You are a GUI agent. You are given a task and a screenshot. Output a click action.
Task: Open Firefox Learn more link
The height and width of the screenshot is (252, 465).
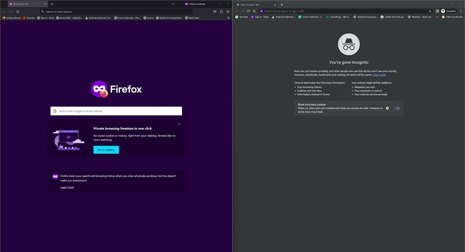pyautogui.click(x=67, y=187)
